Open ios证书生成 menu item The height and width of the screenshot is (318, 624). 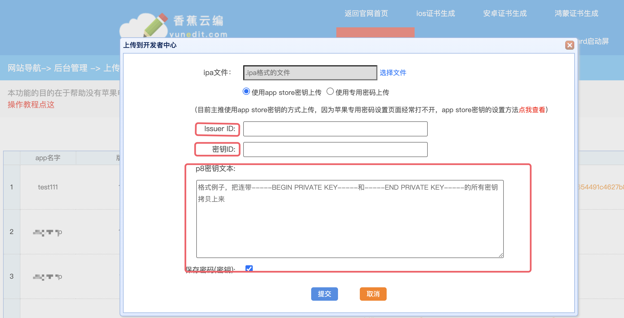tap(436, 13)
